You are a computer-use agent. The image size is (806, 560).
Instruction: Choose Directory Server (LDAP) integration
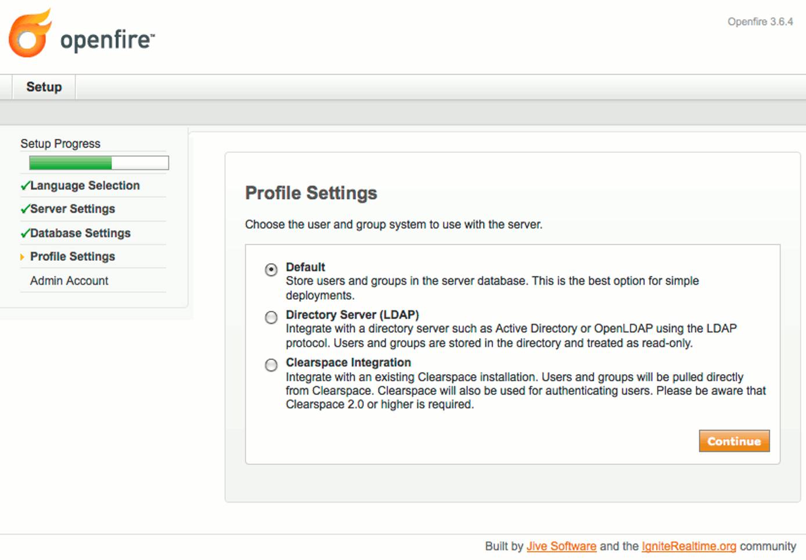(x=271, y=317)
